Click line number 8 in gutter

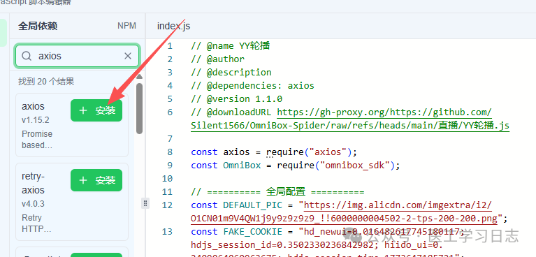pos(170,152)
